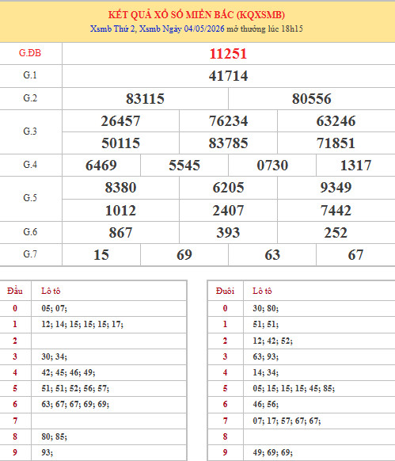Select Đầu row 1 lô tô list

pos(82,324)
